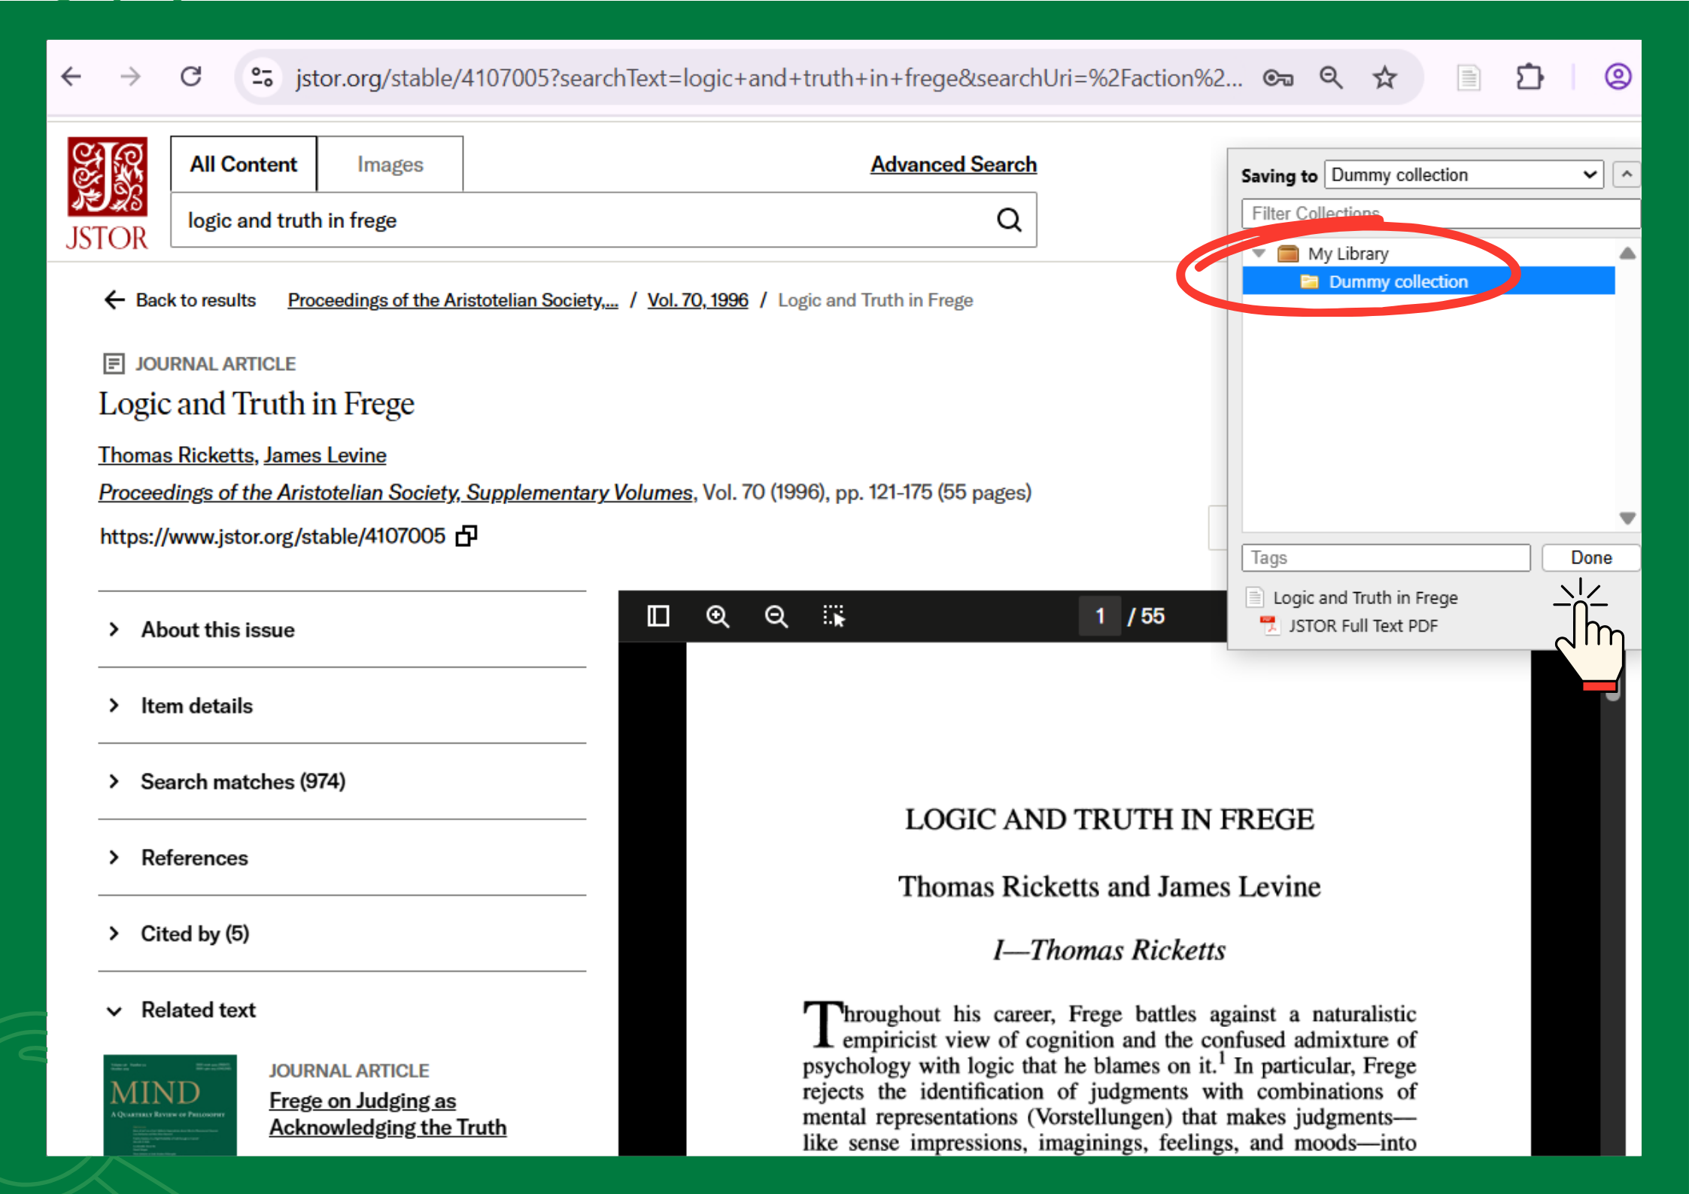This screenshot has width=1689, height=1194.
Task: Open the browser profile avatar
Action: tap(1618, 77)
